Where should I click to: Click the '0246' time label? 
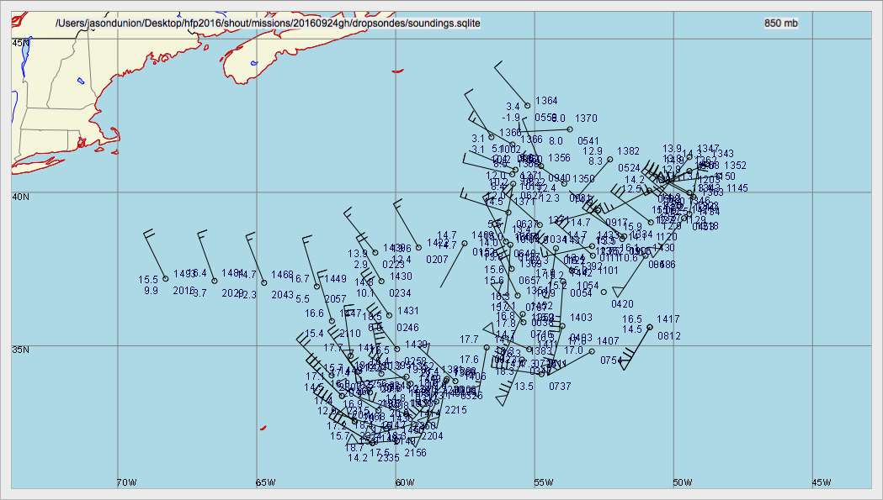[x=407, y=328]
